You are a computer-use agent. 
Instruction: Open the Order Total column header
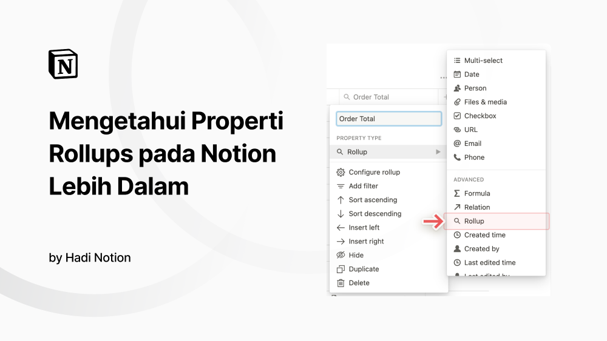(x=370, y=97)
